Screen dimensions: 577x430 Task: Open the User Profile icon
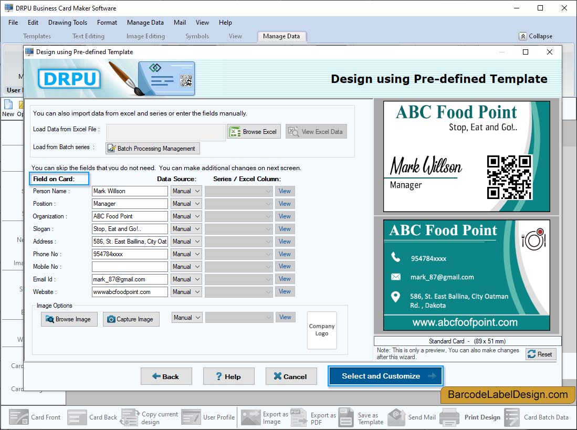[191, 417]
